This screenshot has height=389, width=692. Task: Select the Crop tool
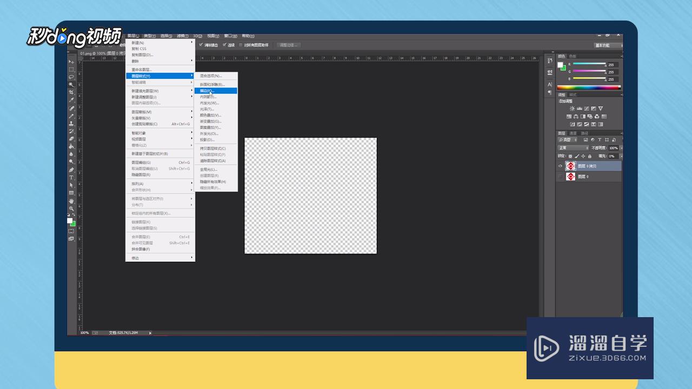(71, 92)
